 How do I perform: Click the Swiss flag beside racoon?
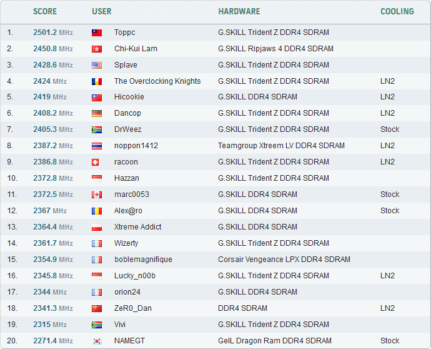click(x=97, y=162)
